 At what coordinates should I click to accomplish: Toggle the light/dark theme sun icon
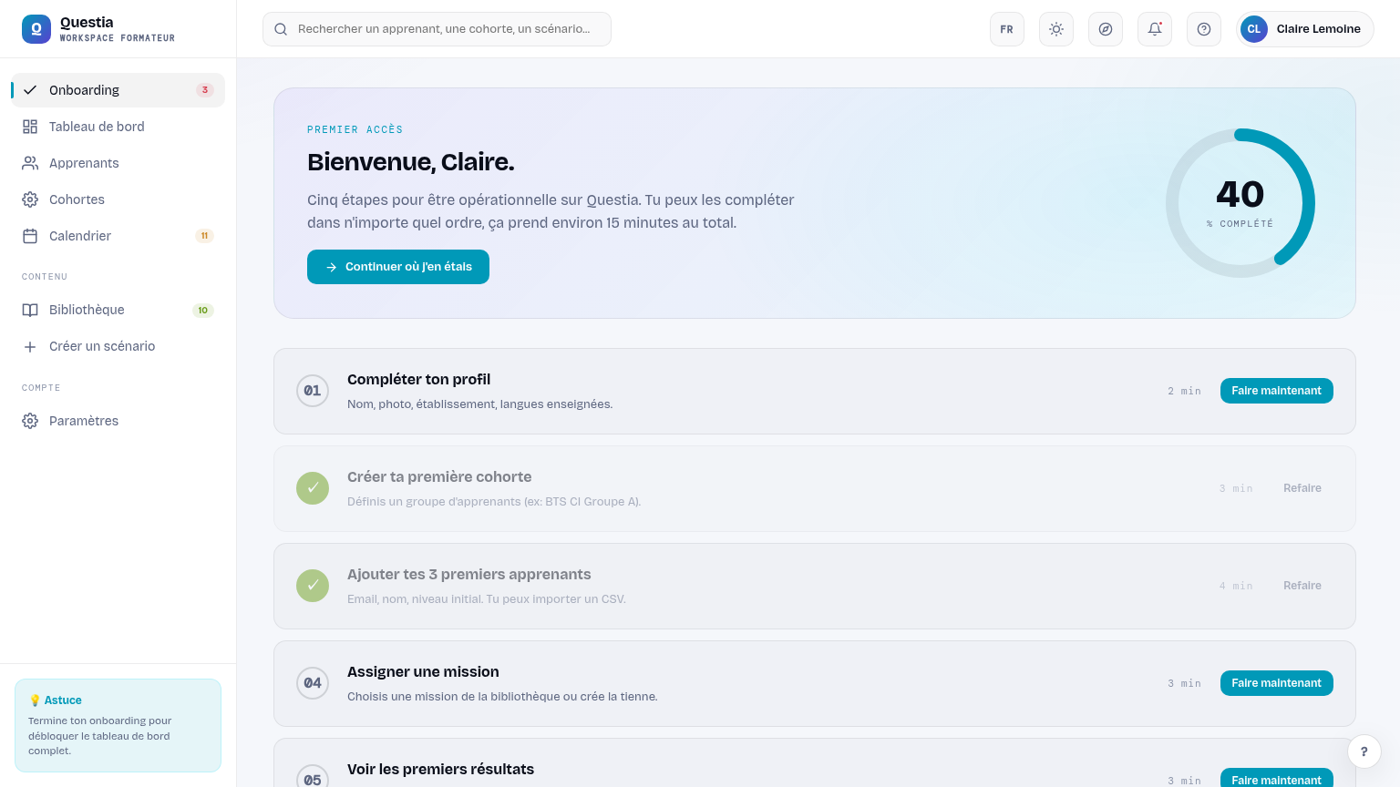tap(1056, 29)
